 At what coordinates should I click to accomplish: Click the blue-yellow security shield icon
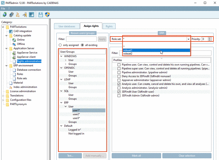pos(47,15)
